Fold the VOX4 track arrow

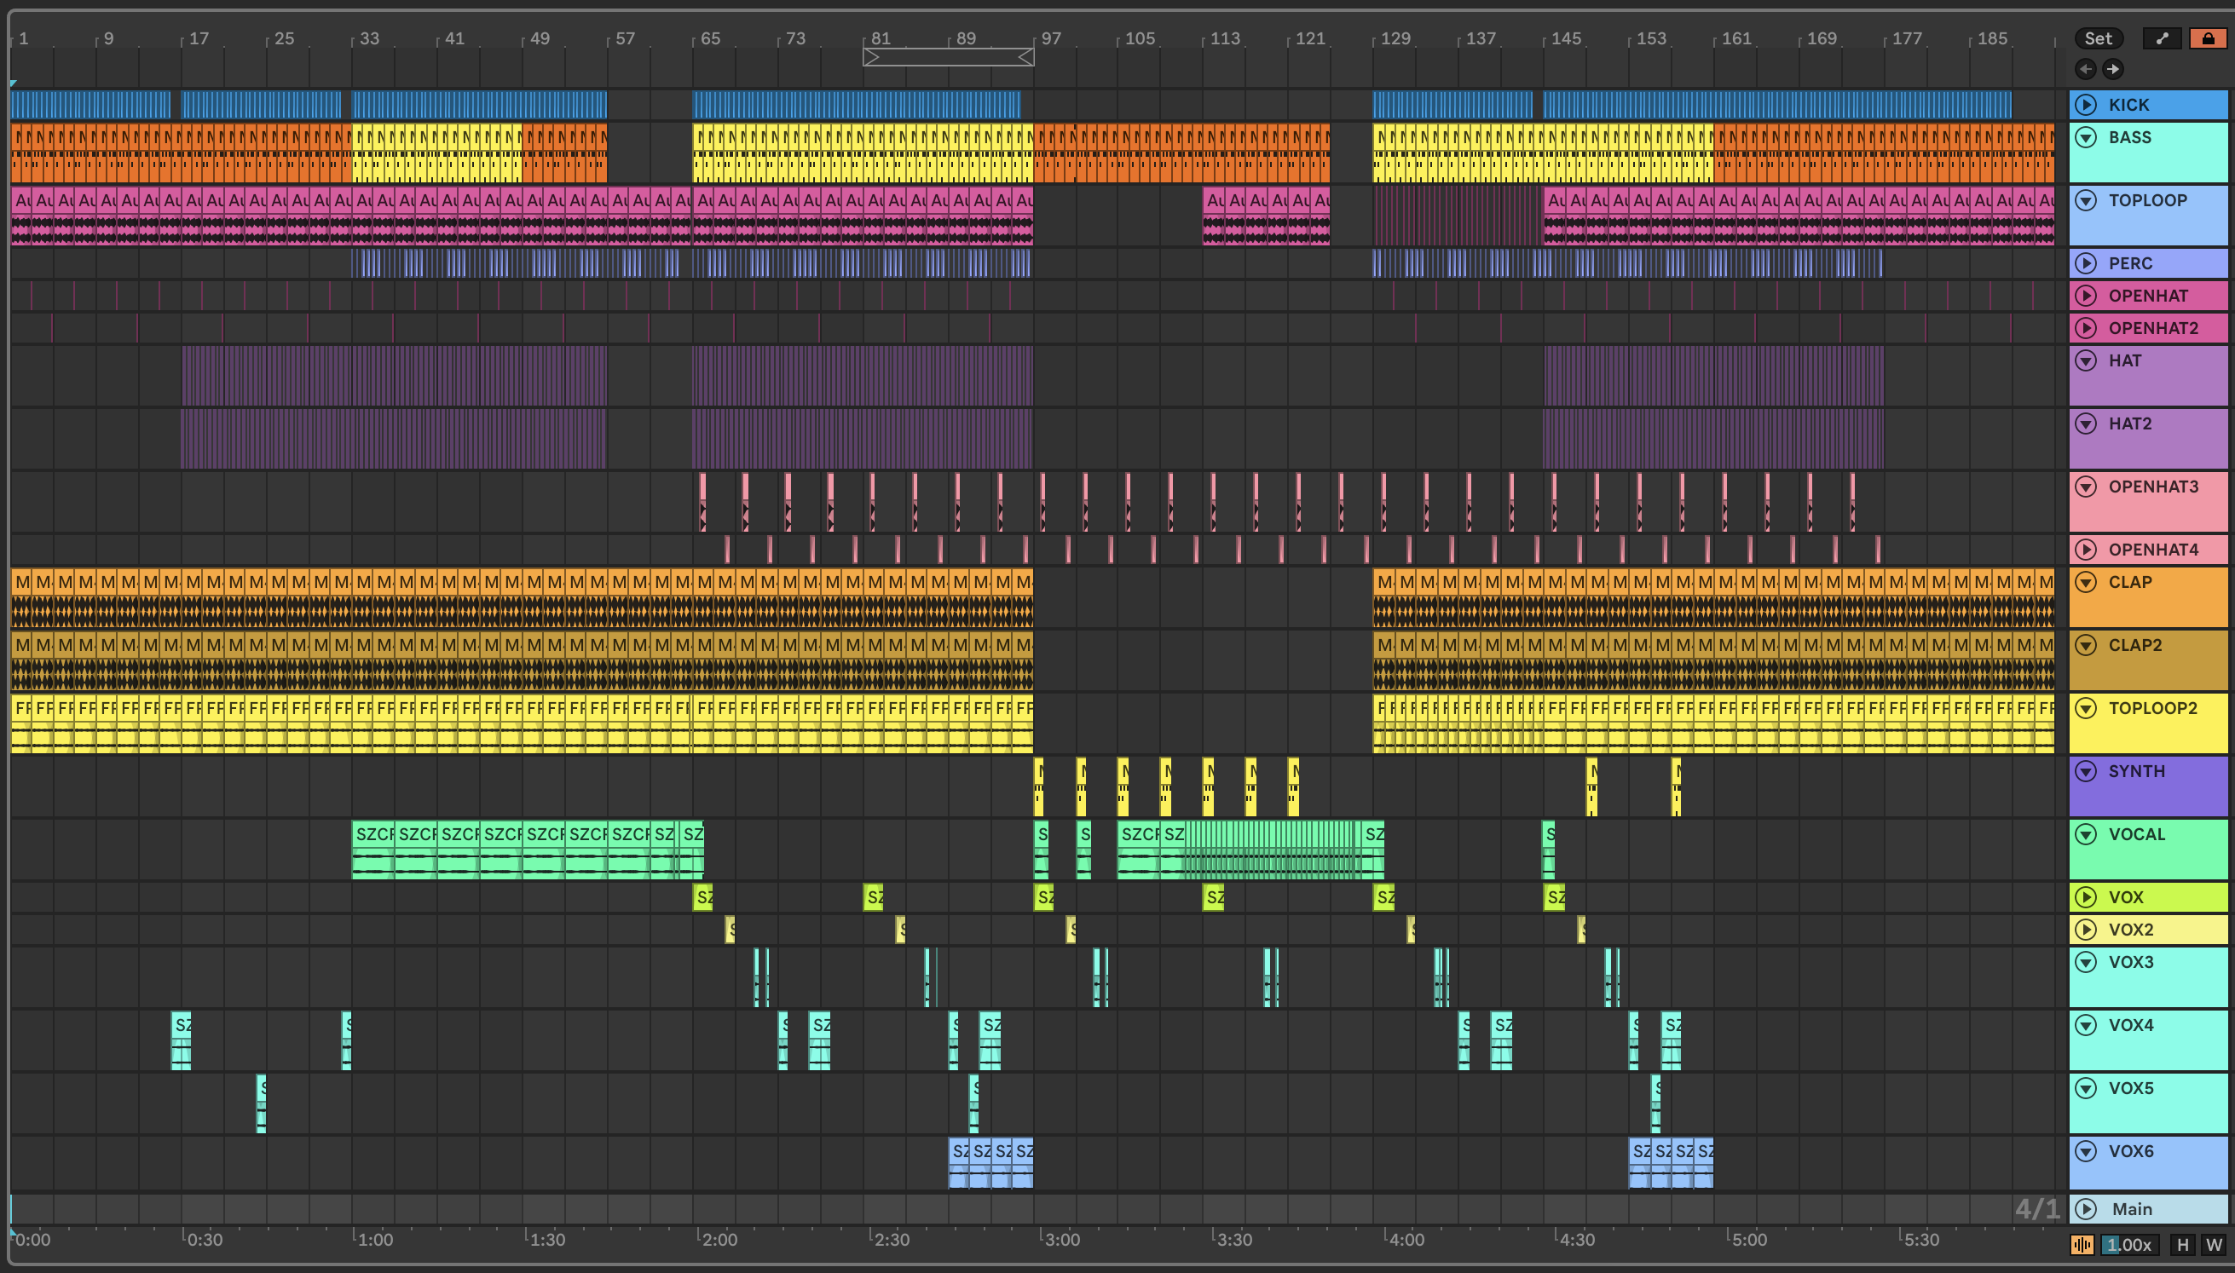pos(2086,1025)
